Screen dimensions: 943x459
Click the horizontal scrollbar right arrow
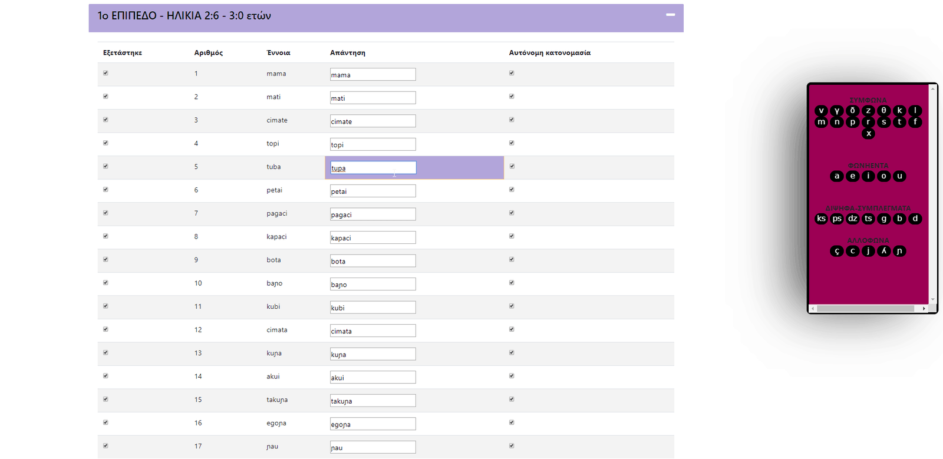point(924,308)
